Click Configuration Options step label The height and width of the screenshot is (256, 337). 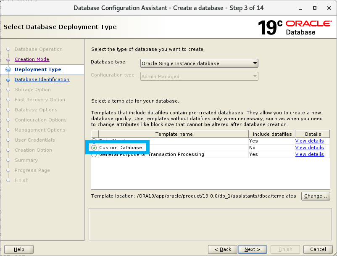[x=41, y=120]
